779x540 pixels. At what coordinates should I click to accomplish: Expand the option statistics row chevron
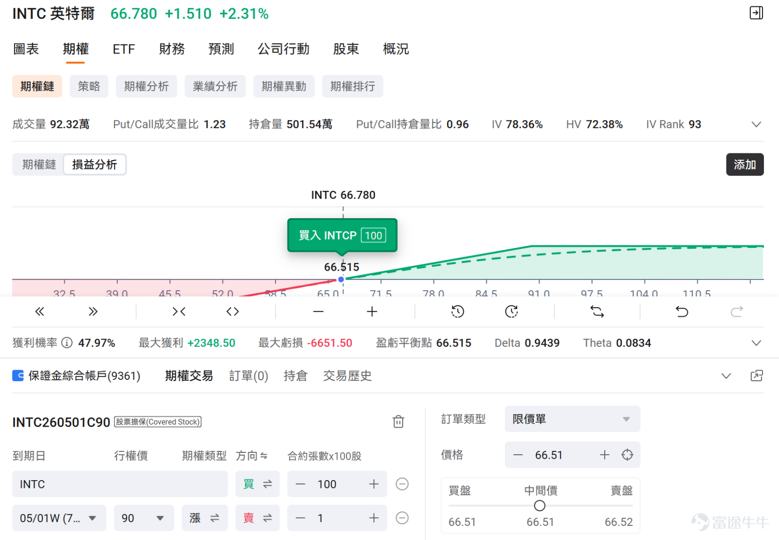click(756, 125)
